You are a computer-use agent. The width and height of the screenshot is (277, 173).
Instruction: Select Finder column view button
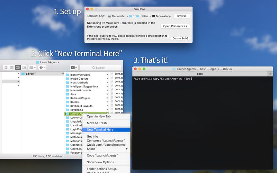point(18,67)
